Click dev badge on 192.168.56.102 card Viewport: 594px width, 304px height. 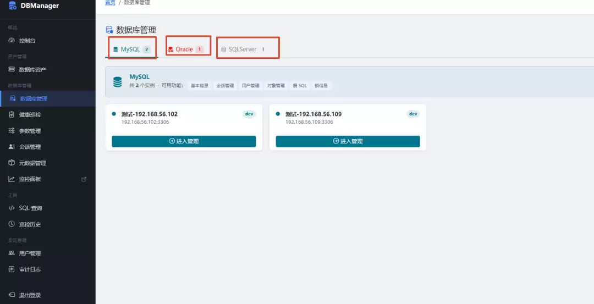coord(249,114)
